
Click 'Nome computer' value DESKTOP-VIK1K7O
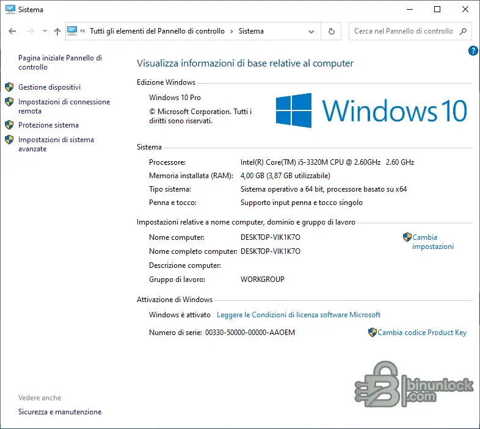click(x=271, y=237)
